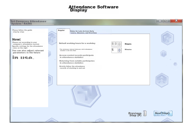Increase default working hours with up arrow

(x=119, y=43)
